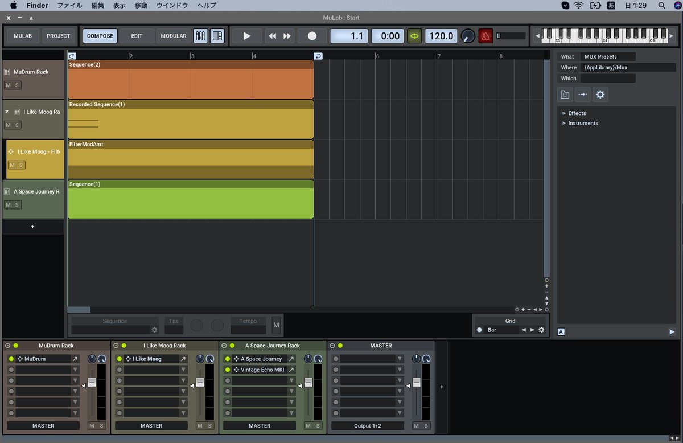The width and height of the screenshot is (683, 443).
Task: Add a new rack with plus button
Action: [x=442, y=387]
